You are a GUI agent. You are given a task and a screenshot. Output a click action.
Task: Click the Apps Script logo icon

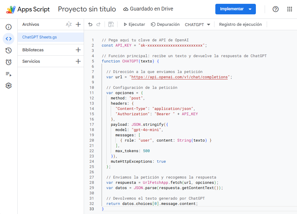coord(11,9)
